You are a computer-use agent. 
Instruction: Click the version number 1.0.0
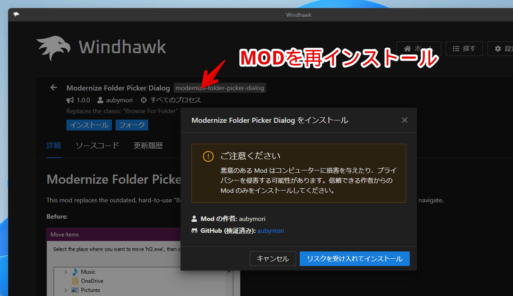[x=83, y=100]
